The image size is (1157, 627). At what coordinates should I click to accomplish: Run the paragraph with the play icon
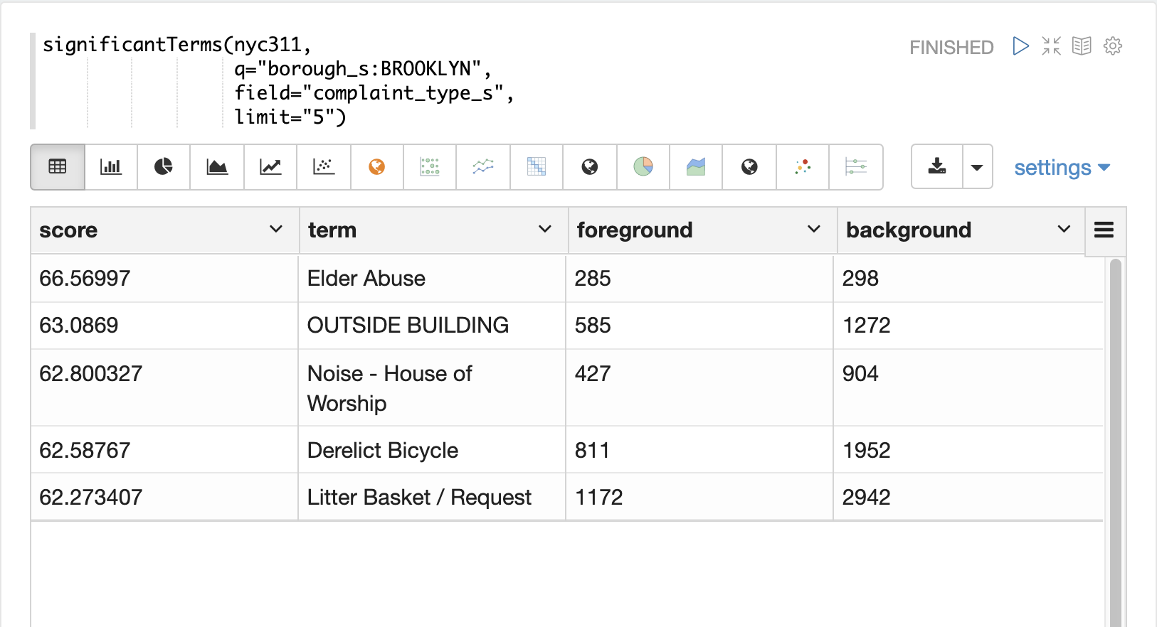[x=1020, y=46]
